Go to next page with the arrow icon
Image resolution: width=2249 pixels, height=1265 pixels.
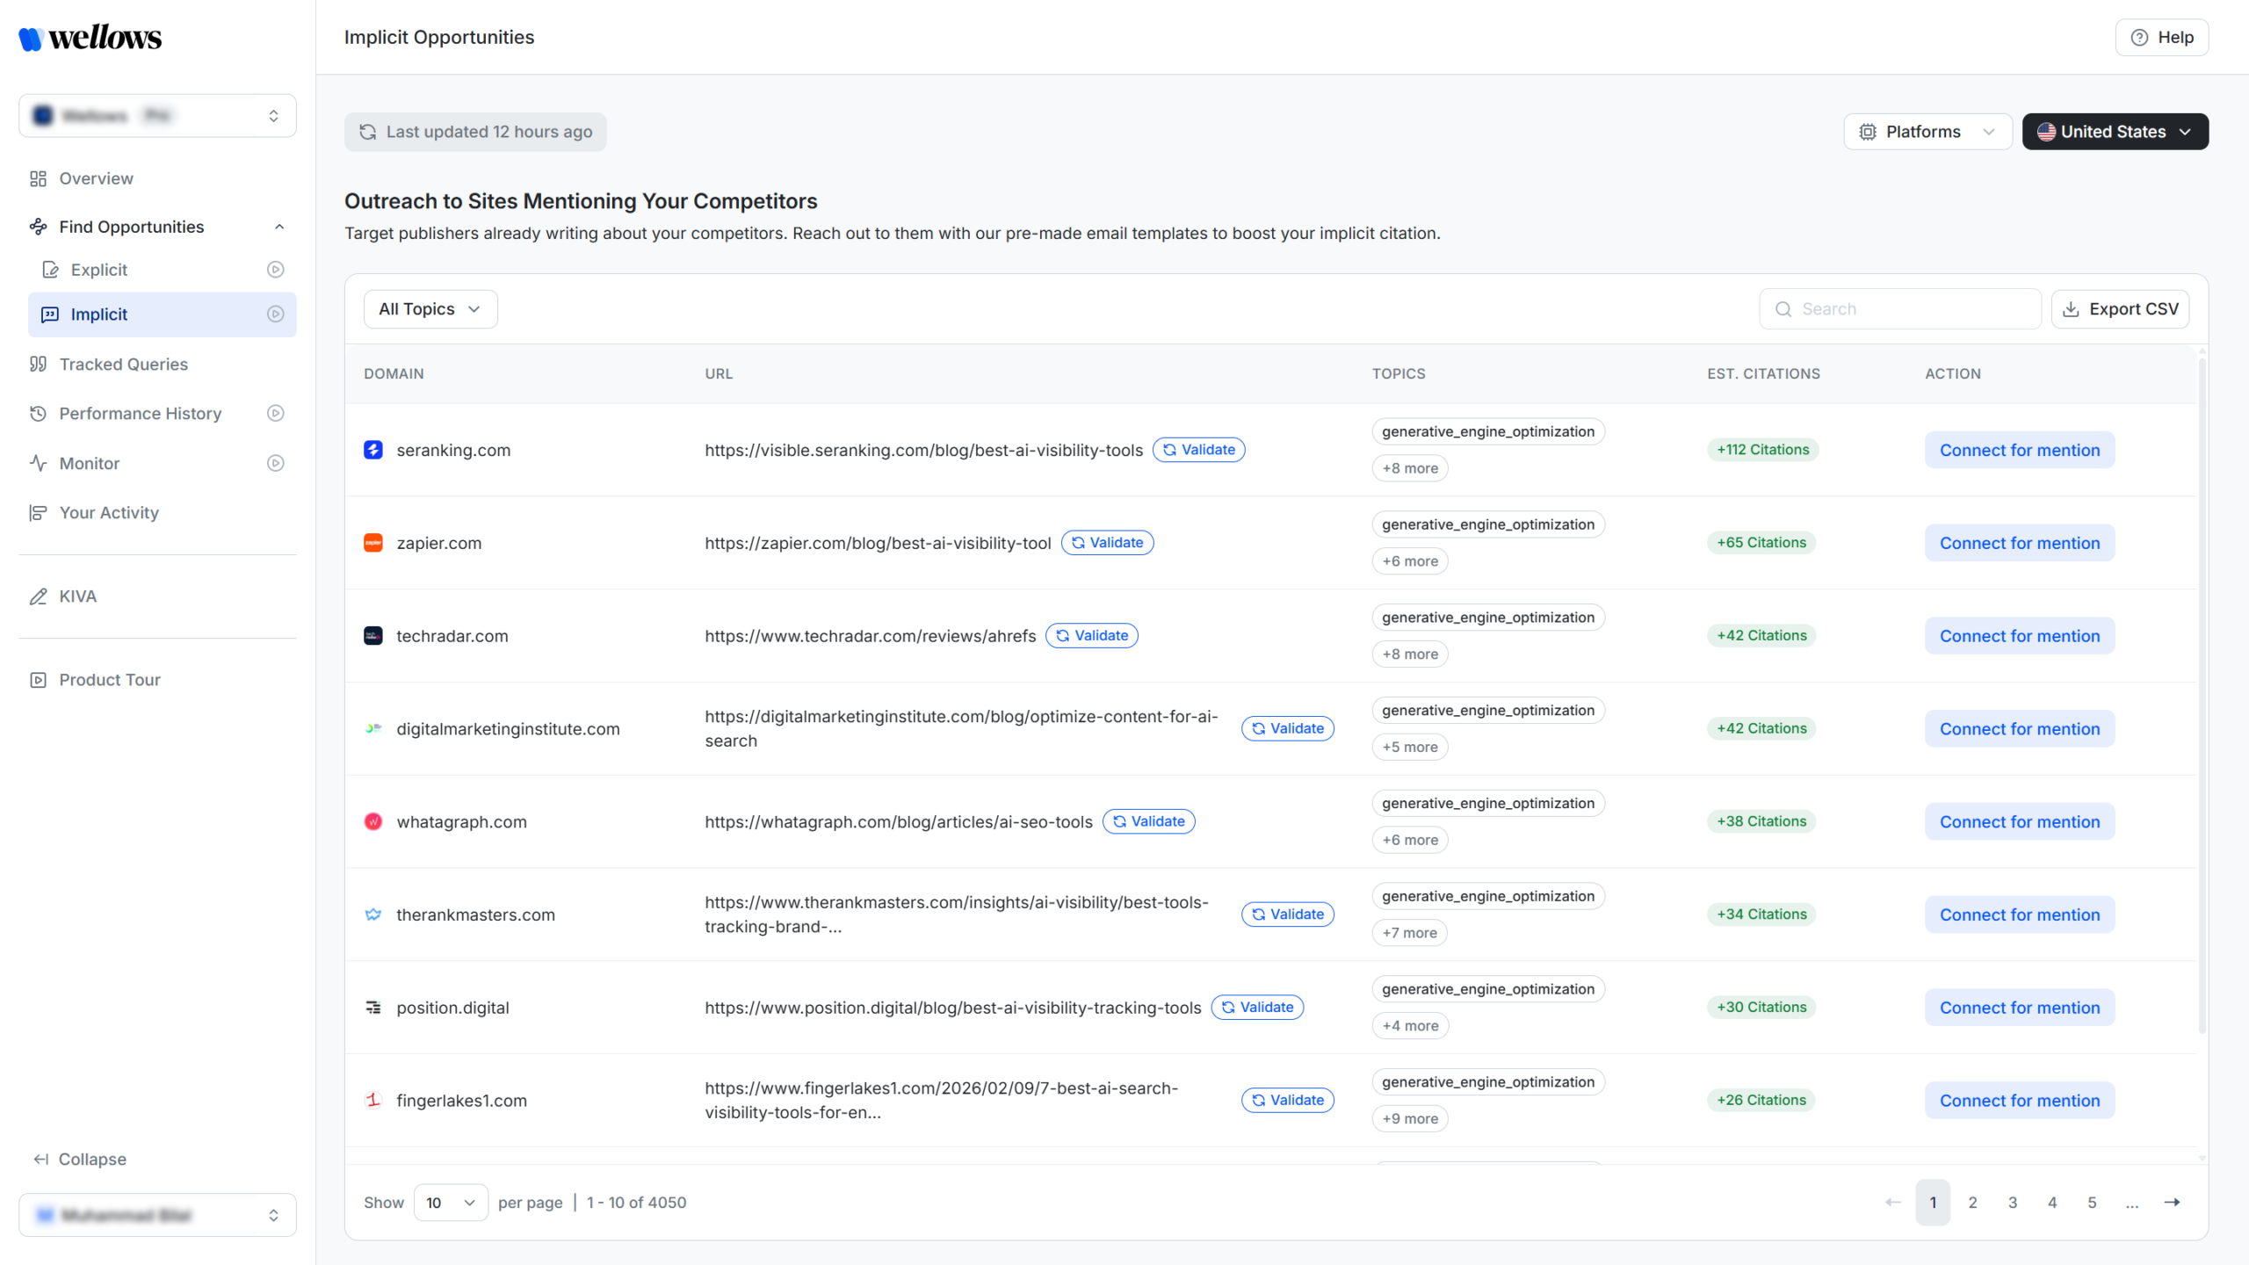pos(2172,1203)
